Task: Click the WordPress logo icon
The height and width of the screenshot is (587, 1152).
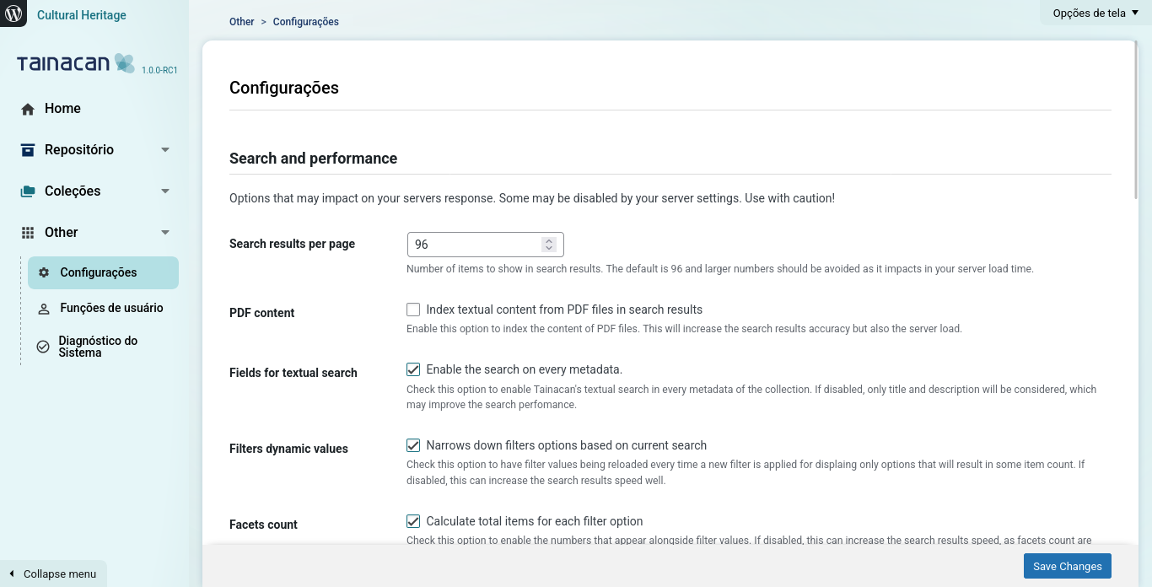Action: pyautogui.click(x=13, y=13)
